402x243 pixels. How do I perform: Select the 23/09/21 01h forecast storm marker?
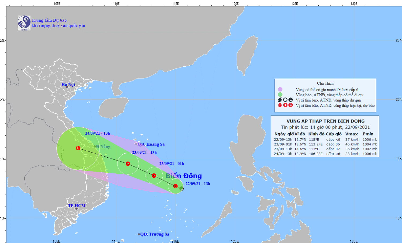154,176
